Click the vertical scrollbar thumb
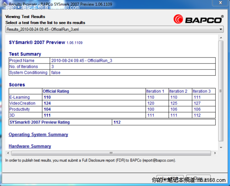230x186 pixels. tap(221, 91)
